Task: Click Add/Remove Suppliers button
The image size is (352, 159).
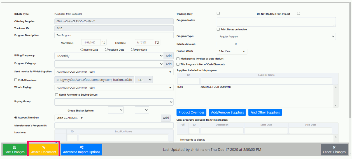Action: 227,112
